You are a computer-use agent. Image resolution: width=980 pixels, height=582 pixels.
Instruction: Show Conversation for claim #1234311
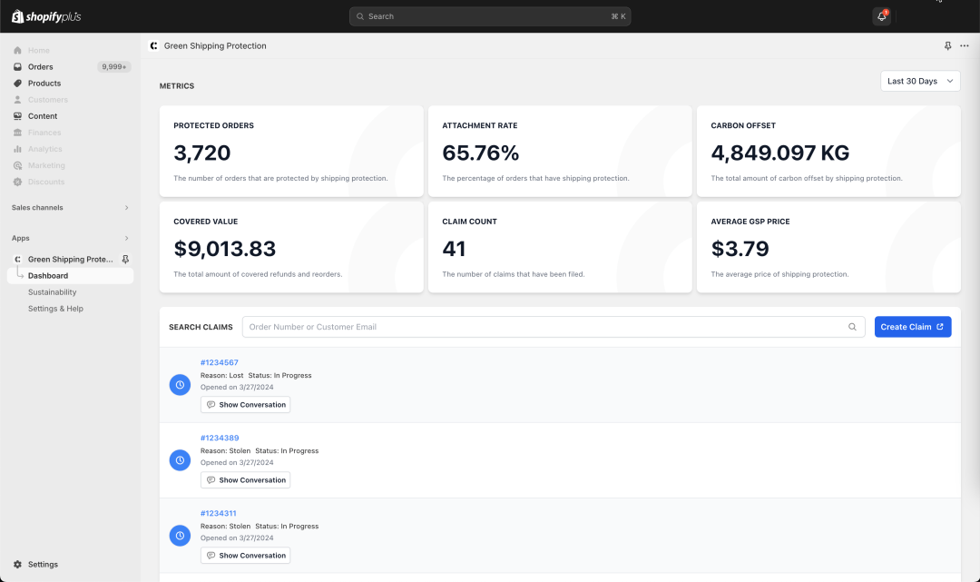point(246,556)
